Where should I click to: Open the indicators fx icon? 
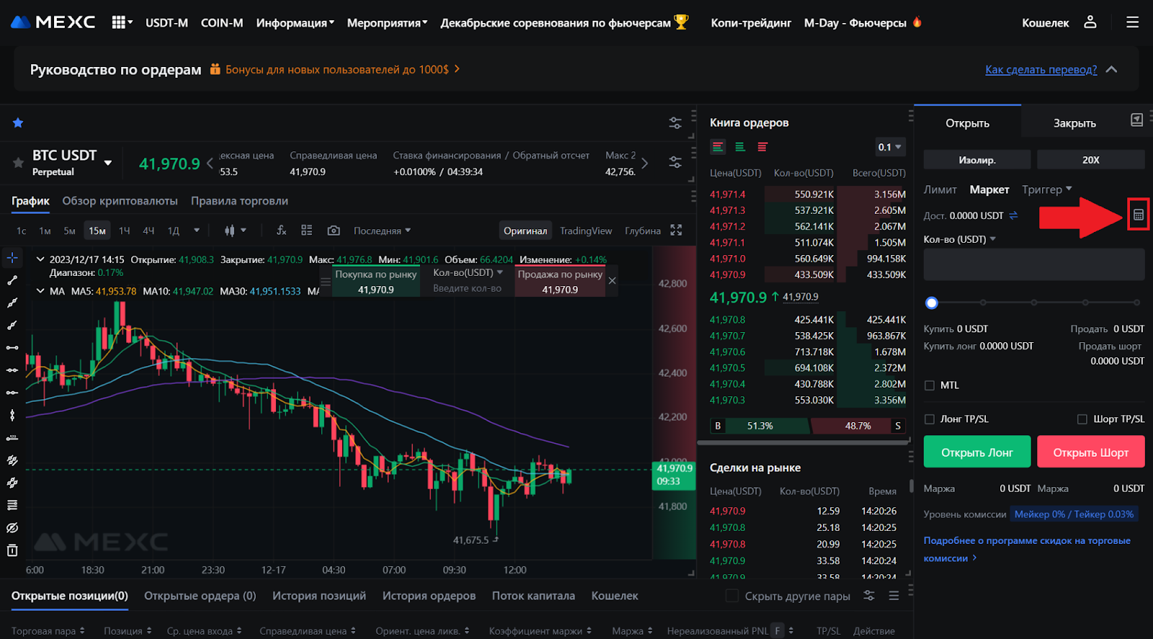(x=281, y=231)
